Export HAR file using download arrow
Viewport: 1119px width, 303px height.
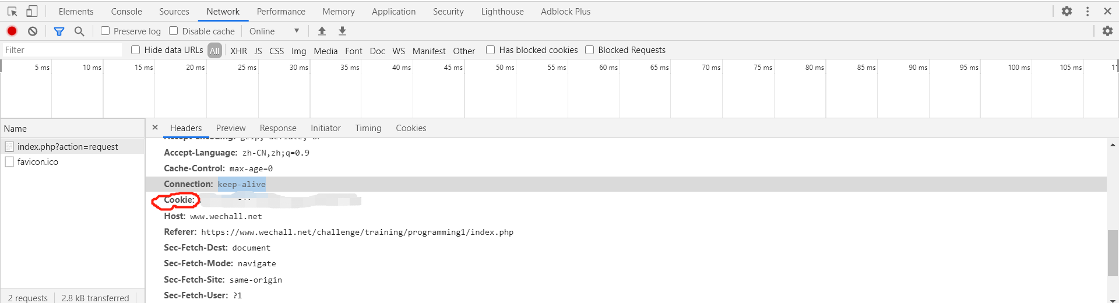point(343,31)
